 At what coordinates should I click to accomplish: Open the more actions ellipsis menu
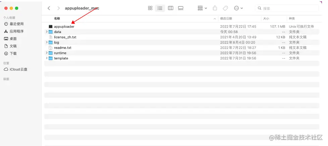point(238,8)
